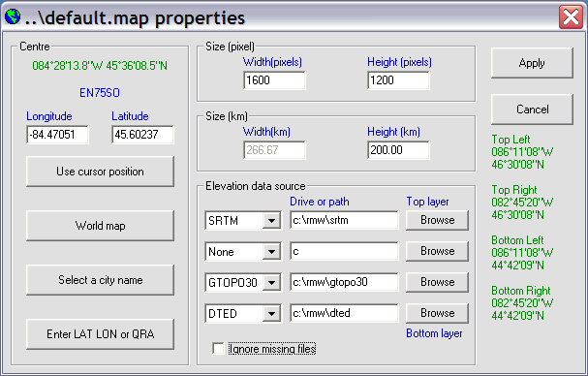This screenshot has width=588, height=376.
Task: Click the Drive or path label
Action: tap(320, 202)
